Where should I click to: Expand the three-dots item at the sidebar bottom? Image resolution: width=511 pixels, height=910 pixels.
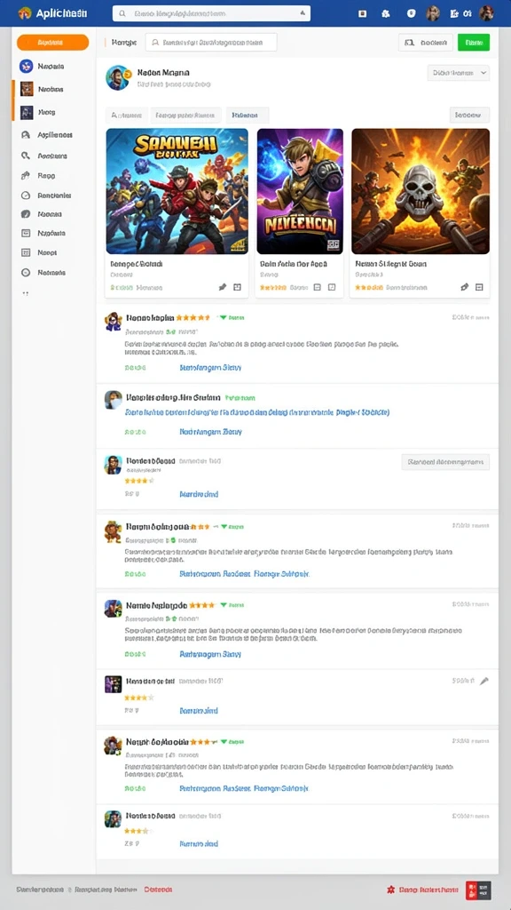click(x=26, y=293)
